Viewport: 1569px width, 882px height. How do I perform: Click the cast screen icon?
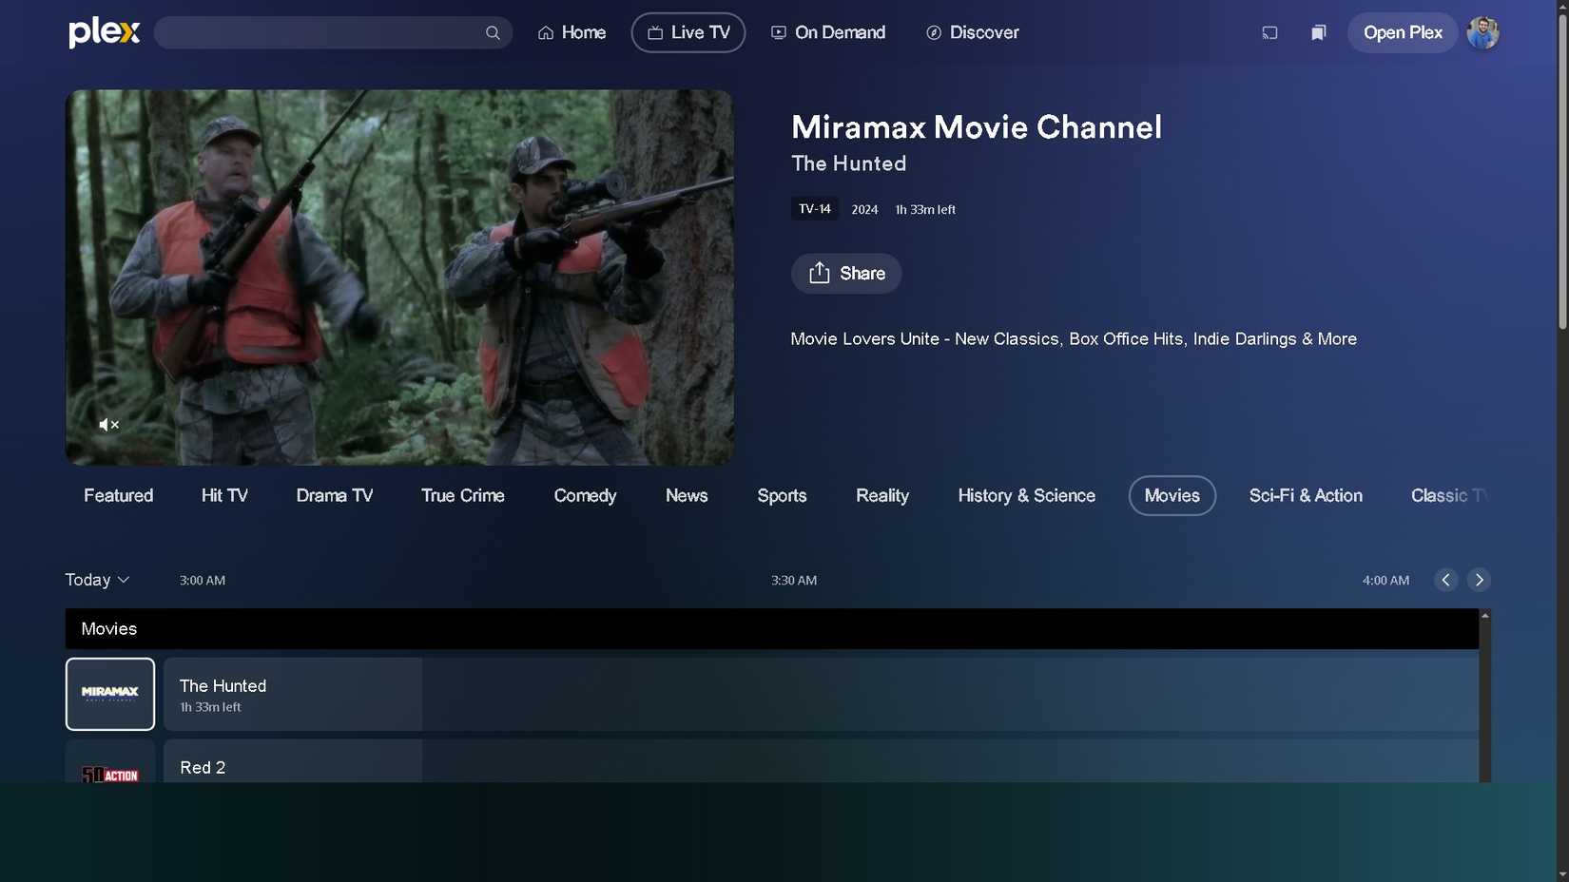pos(1269,33)
